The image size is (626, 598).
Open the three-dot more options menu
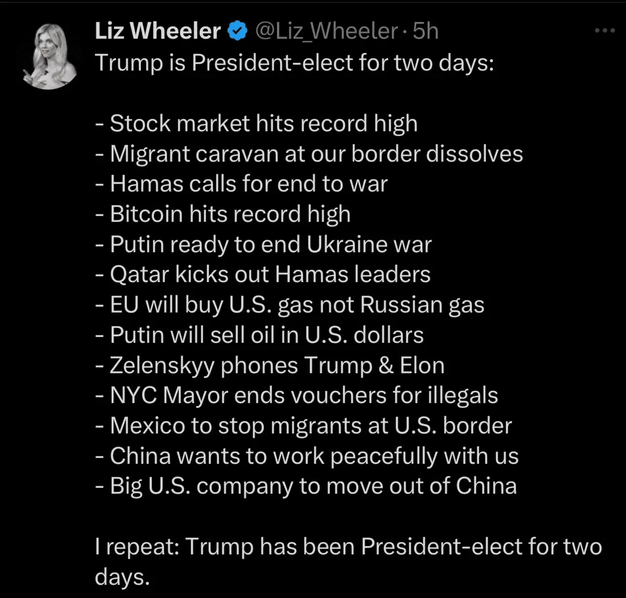tap(605, 31)
